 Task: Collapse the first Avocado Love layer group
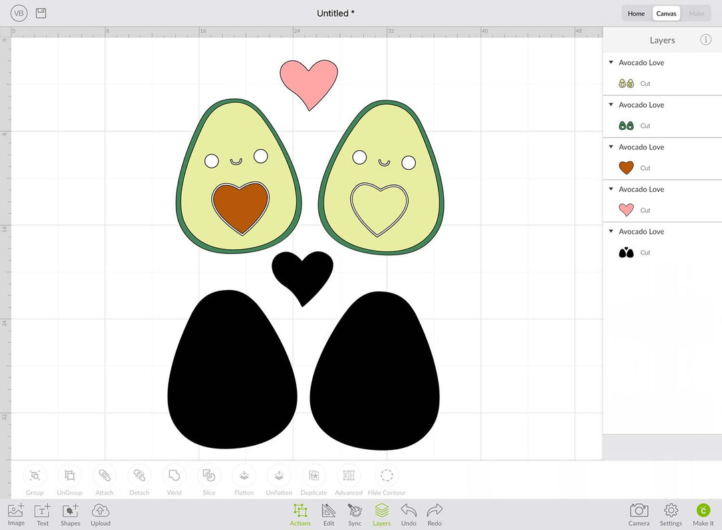click(x=611, y=62)
